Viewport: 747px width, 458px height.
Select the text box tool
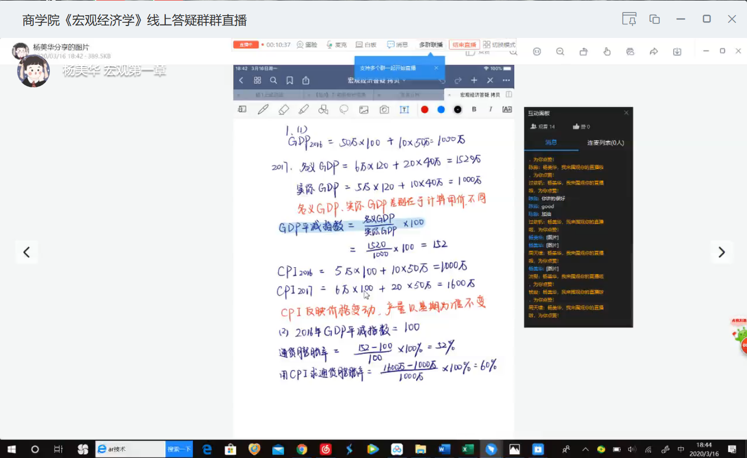(x=404, y=109)
